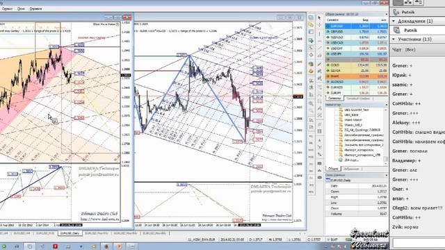The height and width of the screenshot is (250, 445).
Task: Select the USDCHF row in Market Watch
Action: click(x=356, y=49)
